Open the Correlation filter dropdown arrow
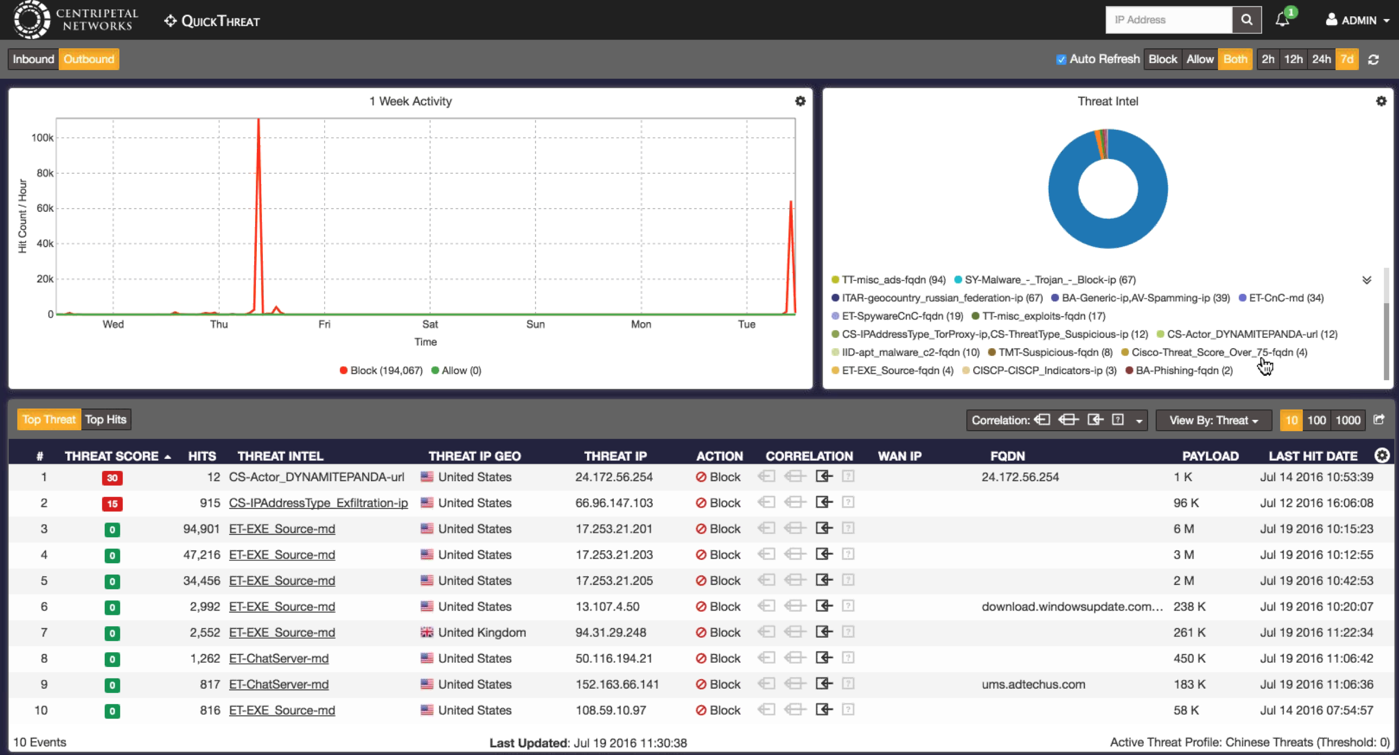1399x755 pixels. coord(1139,420)
